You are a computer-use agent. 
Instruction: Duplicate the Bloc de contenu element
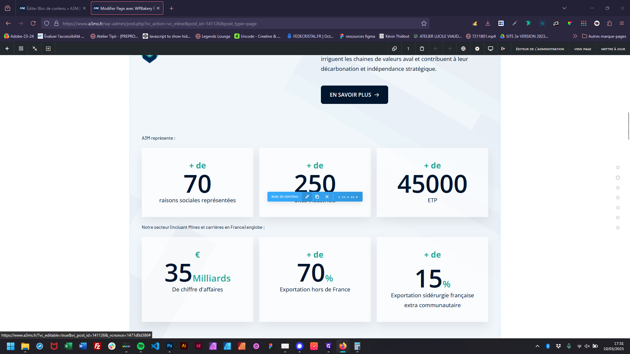coord(317,197)
